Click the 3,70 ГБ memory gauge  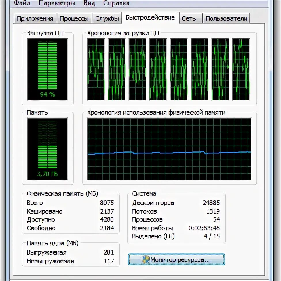[x=48, y=149]
